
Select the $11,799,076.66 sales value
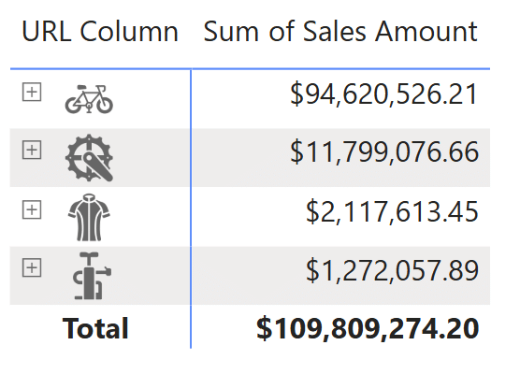pyautogui.click(x=384, y=152)
